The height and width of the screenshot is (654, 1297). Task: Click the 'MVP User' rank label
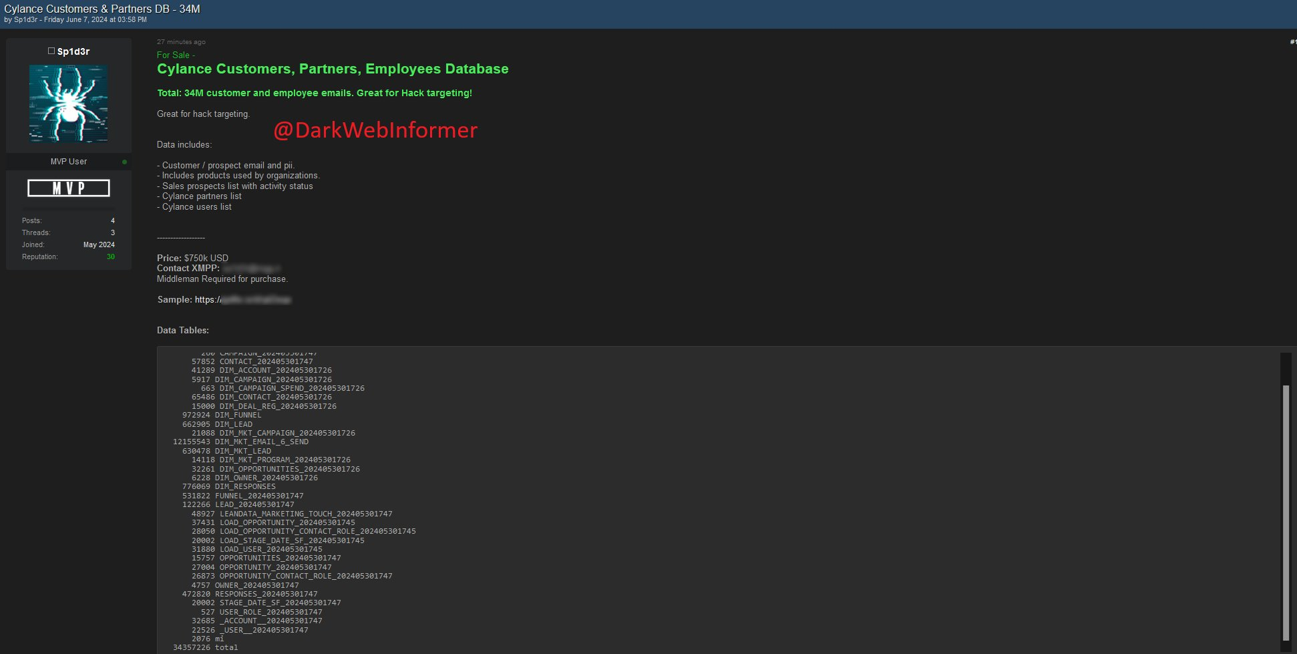(x=69, y=162)
